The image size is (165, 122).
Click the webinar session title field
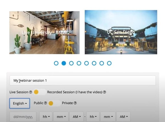83,80
